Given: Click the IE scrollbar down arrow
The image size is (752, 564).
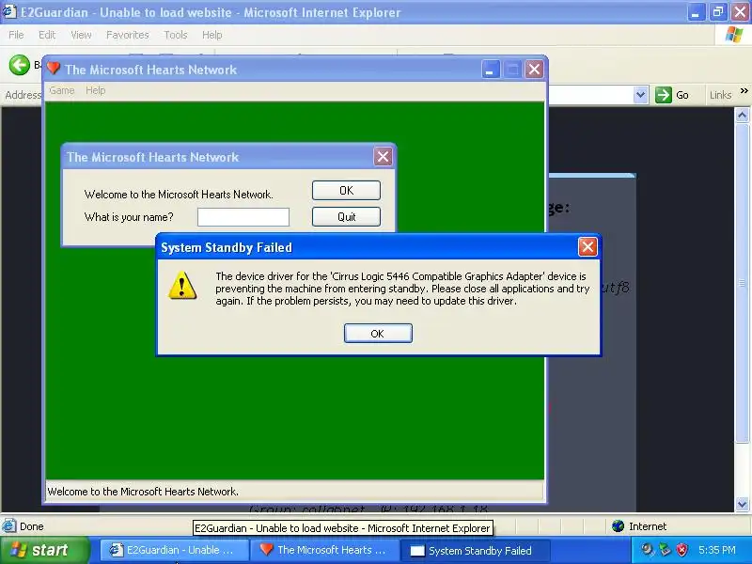Looking at the screenshot, I should 742,504.
